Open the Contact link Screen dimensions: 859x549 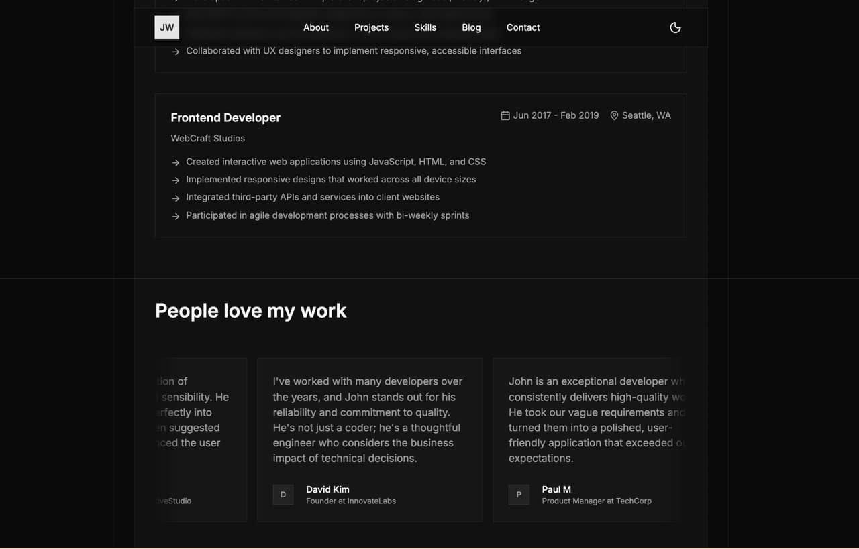click(523, 27)
